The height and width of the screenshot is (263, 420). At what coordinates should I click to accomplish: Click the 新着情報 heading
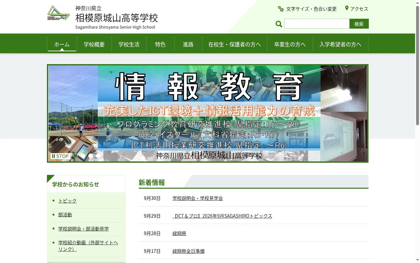point(152,182)
